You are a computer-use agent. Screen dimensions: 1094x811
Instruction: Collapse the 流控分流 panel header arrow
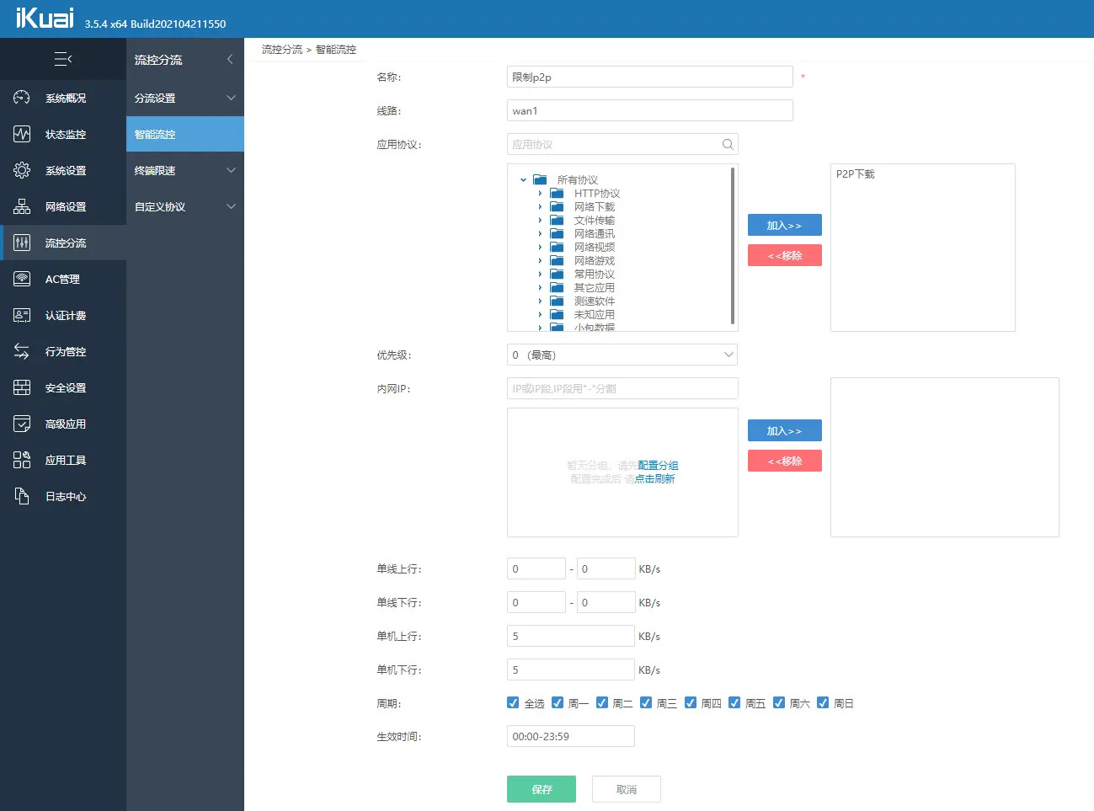(230, 59)
